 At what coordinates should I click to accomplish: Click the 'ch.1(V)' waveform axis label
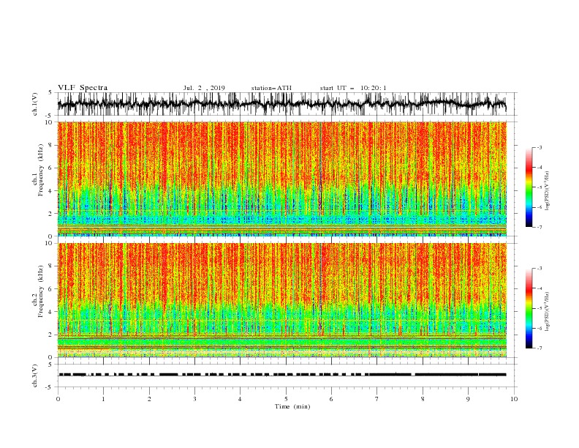(x=35, y=104)
